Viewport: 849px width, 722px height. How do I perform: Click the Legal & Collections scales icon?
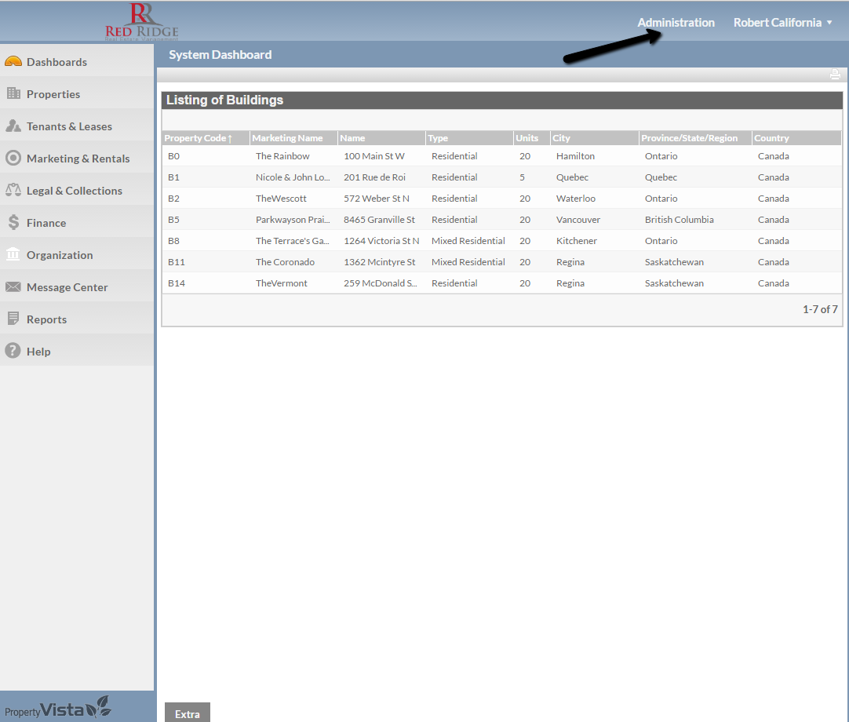[x=13, y=191]
